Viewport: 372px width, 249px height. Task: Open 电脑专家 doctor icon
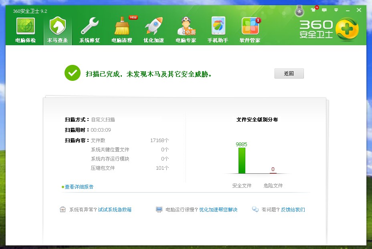coord(186,26)
